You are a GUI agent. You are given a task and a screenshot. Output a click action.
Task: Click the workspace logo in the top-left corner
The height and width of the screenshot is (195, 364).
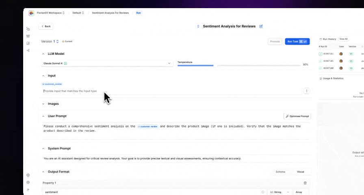(x=31, y=13)
